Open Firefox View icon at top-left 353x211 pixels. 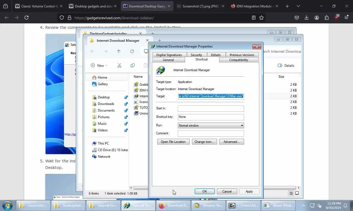pyautogui.click(x=6, y=6)
